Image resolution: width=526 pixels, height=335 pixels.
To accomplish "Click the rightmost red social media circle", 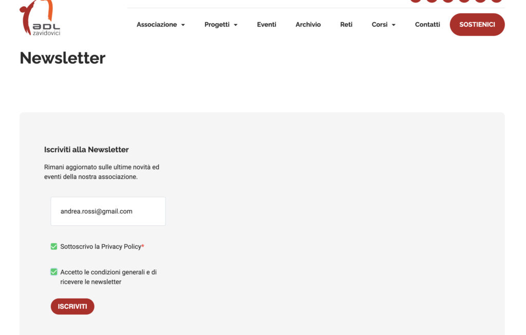I will 496,1.
